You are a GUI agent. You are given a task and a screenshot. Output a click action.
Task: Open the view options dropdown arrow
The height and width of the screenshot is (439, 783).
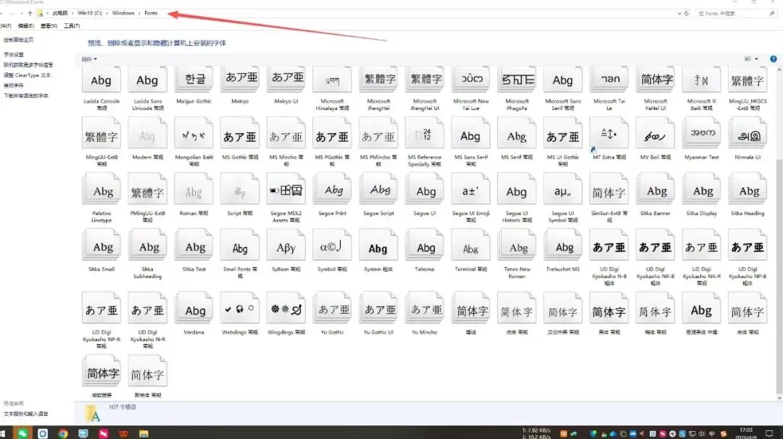756,59
